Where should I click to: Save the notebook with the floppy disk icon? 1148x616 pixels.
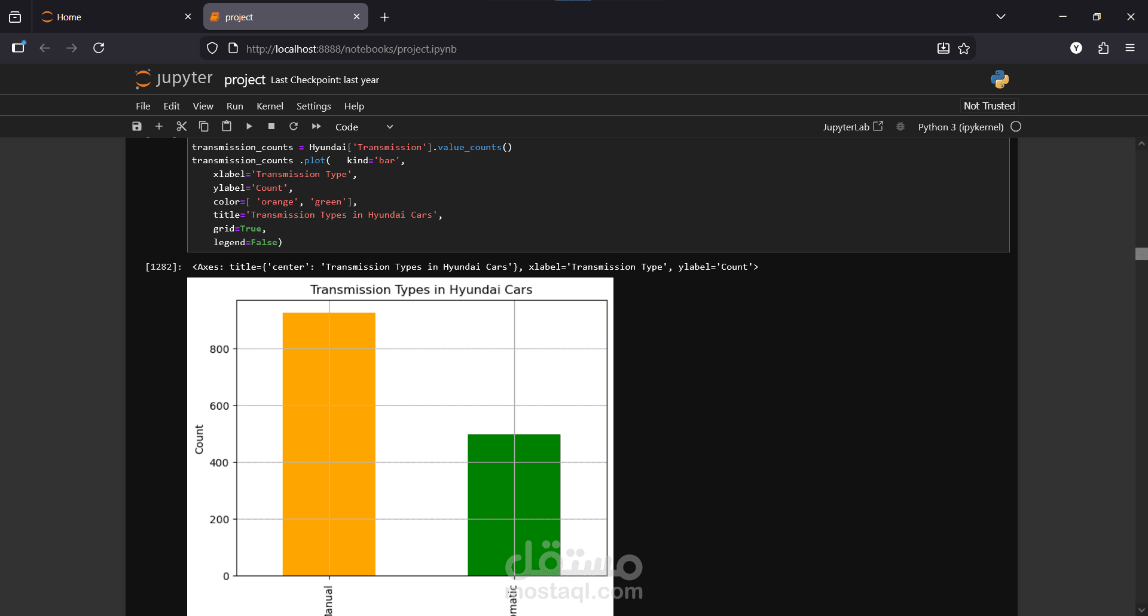(137, 126)
